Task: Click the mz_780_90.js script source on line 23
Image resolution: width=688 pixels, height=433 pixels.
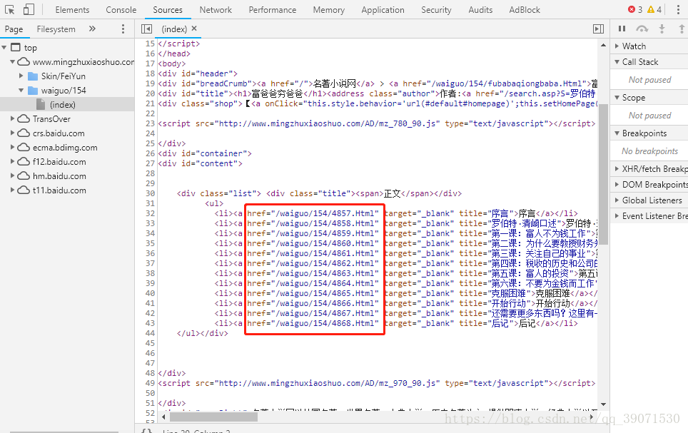Action: pos(328,123)
